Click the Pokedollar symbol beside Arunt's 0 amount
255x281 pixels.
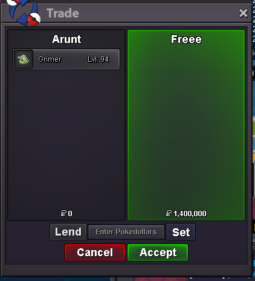tap(63, 213)
